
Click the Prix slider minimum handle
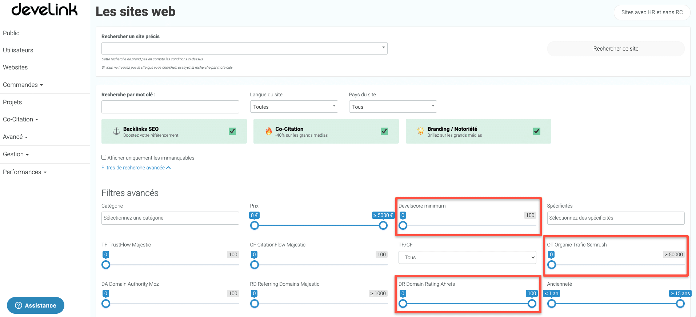(255, 225)
